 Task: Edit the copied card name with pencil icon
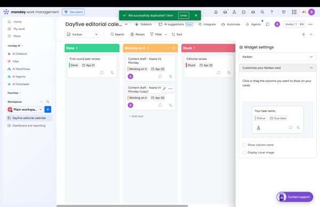(x=164, y=89)
